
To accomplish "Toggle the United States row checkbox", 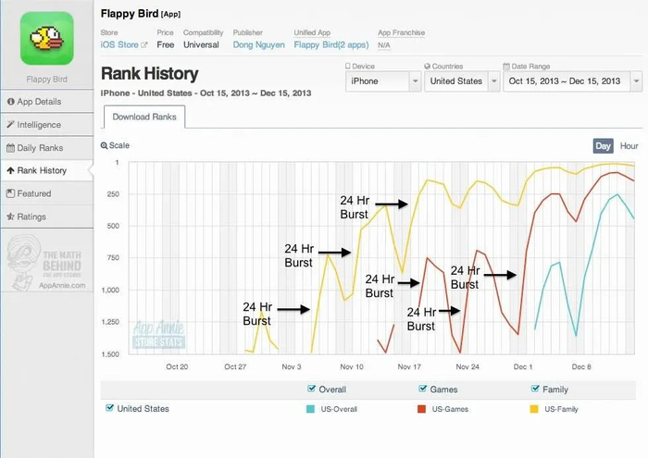I will coord(111,408).
